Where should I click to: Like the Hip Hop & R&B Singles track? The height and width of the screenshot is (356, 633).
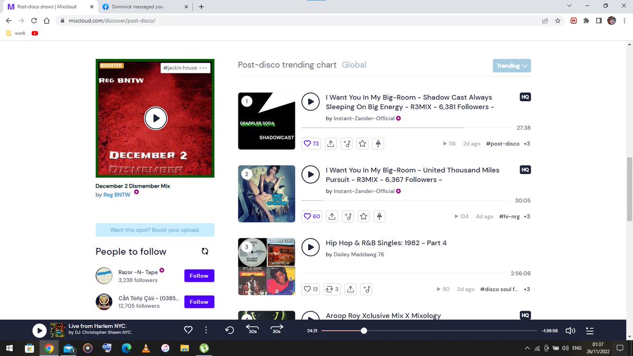pyautogui.click(x=311, y=289)
